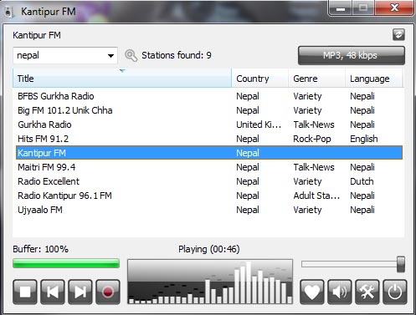Click the green buffer progress bar
The height and width of the screenshot is (315, 416).
(x=66, y=263)
